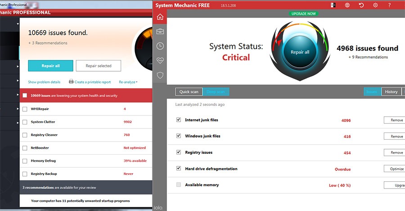
Task: Expand sidebar arrow level with System Clutter row
Action: point(18,123)
